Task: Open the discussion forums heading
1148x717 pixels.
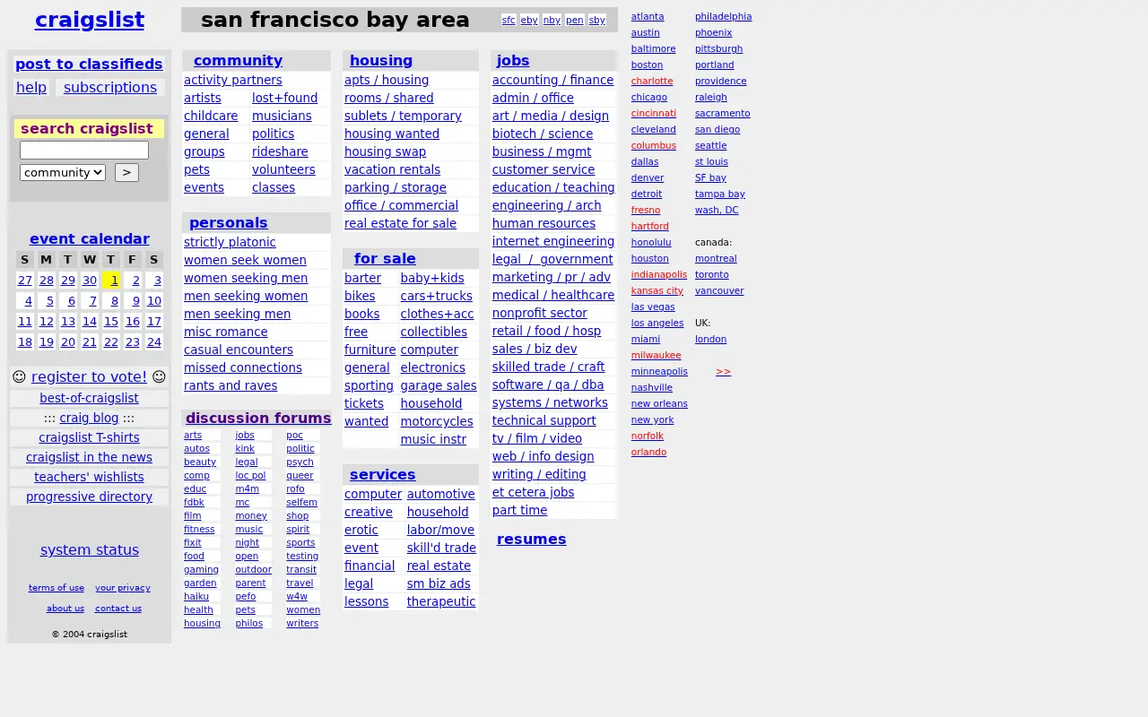Action: click(x=258, y=418)
